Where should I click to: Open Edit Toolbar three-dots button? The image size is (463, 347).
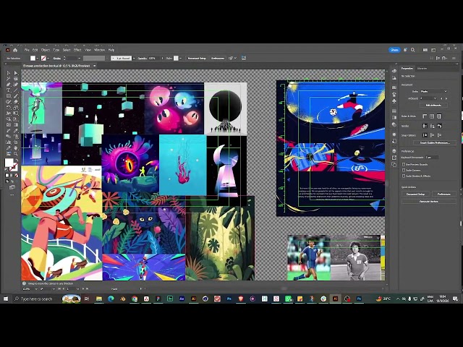click(12, 194)
